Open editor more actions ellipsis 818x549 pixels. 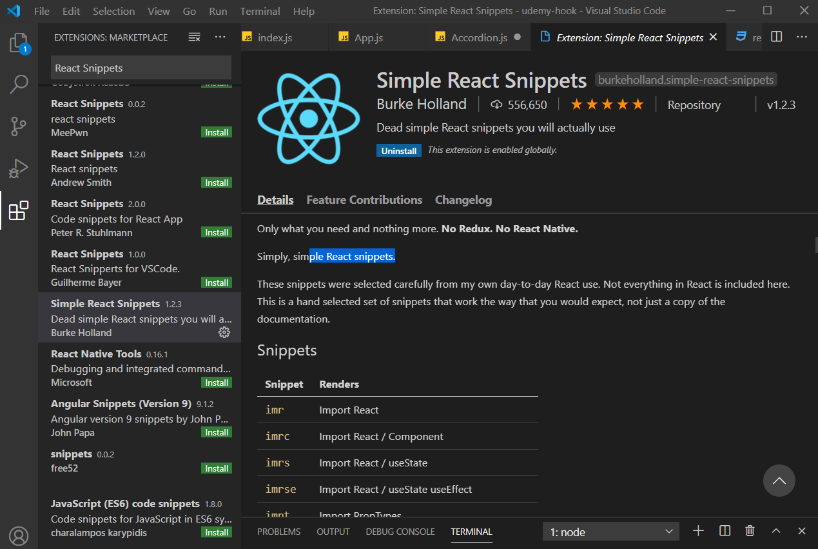pos(802,37)
